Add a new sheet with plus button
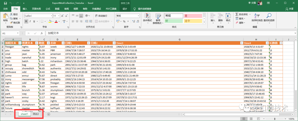The width and height of the screenshot is (298, 121). pyautogui.click(x=49, y=114)
